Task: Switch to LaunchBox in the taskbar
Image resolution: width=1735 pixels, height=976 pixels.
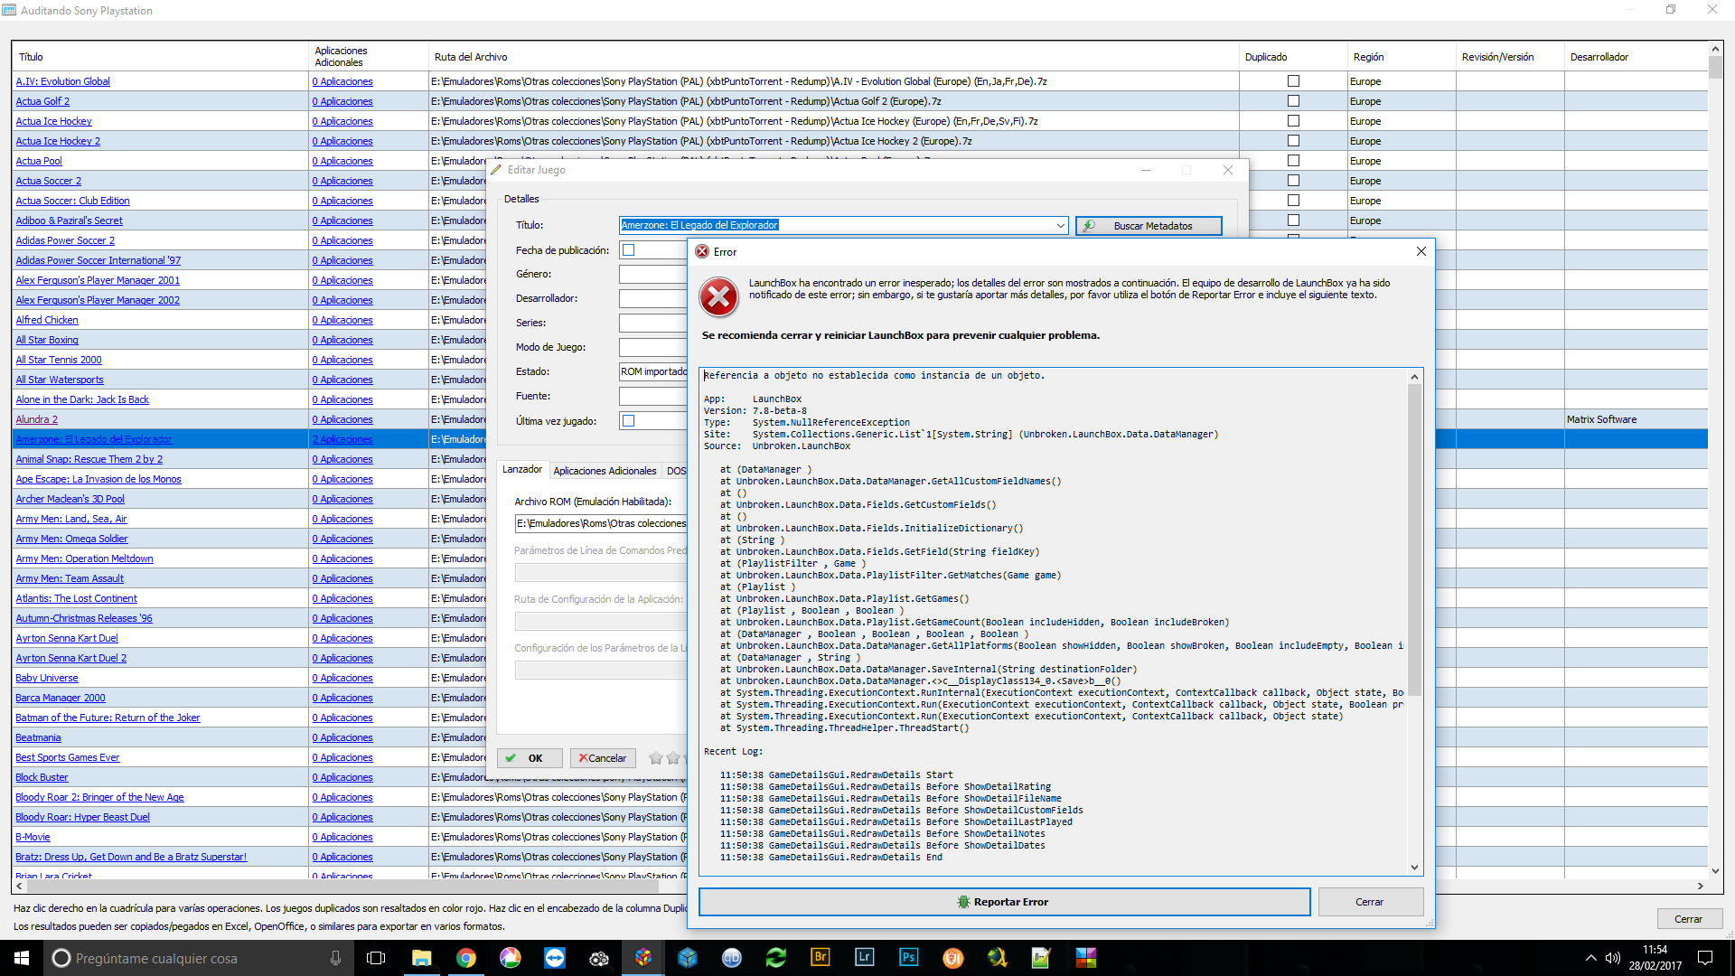Action: pos(643,958)
